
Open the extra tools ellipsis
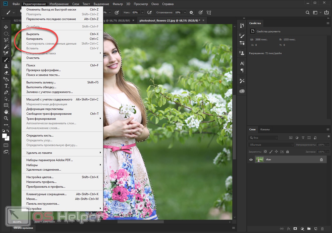pyautogui.click(x=6, y=125)
